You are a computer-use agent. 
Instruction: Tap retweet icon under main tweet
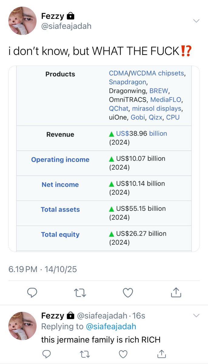pyautogui.click(x=80, y=292)
